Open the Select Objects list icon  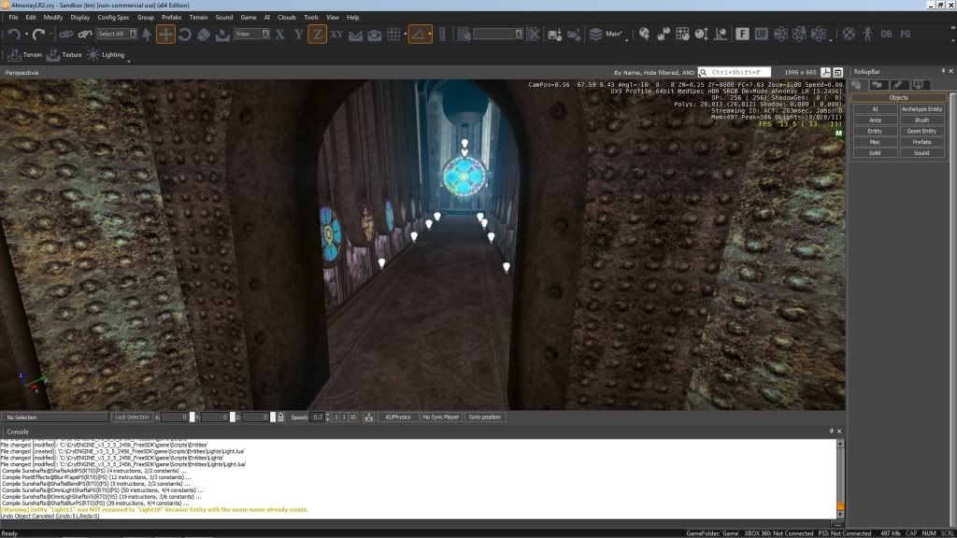coord(464,35)
